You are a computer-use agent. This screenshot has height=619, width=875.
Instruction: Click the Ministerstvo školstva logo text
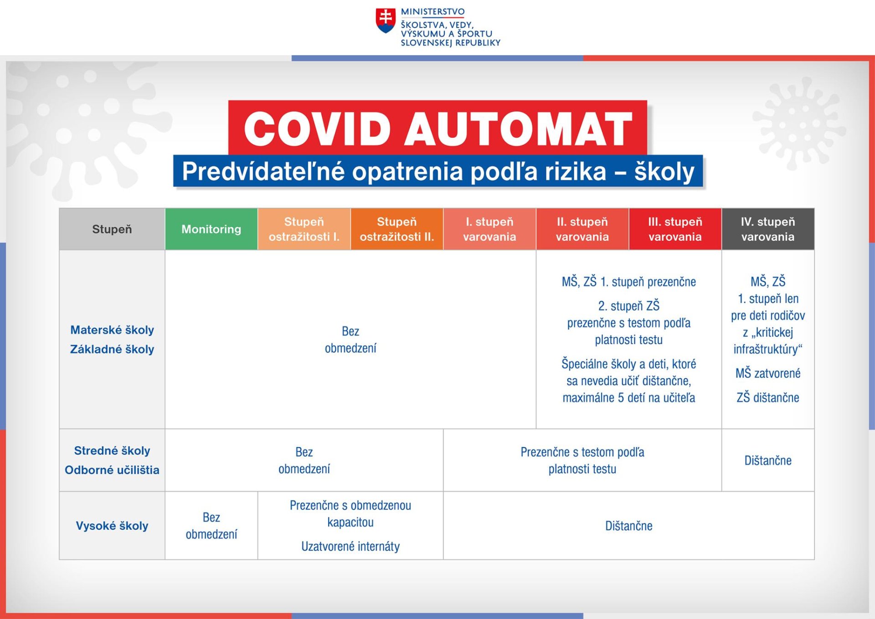click(x=450, y=28)
